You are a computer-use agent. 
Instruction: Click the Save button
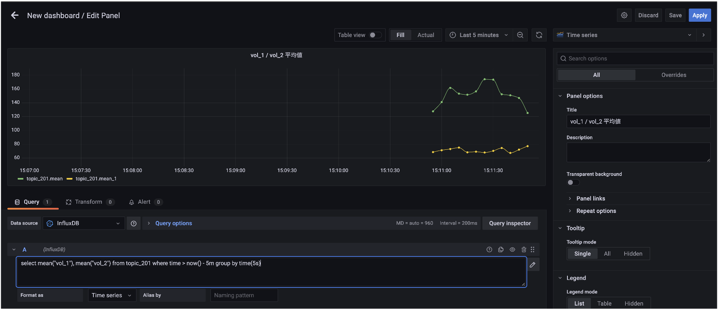[x=675, y=15]
